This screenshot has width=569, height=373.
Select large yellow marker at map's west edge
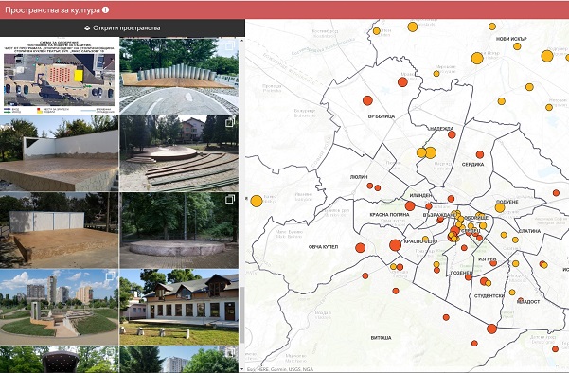click(257, 201)
